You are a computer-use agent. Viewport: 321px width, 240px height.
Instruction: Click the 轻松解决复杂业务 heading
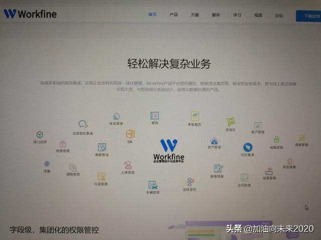169,63
